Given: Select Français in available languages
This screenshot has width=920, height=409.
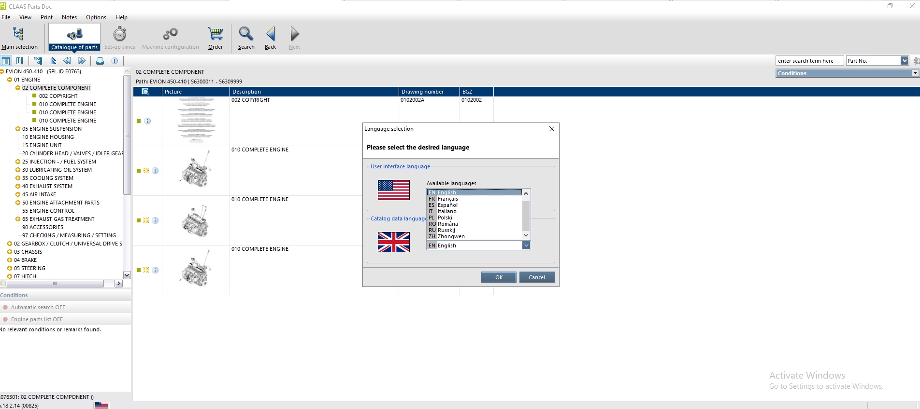Looking at the screenshot, I should point(474,199).
